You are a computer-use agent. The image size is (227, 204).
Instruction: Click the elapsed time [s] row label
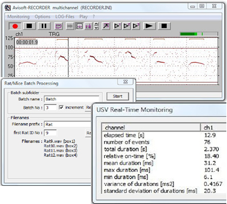pos(124,135)
